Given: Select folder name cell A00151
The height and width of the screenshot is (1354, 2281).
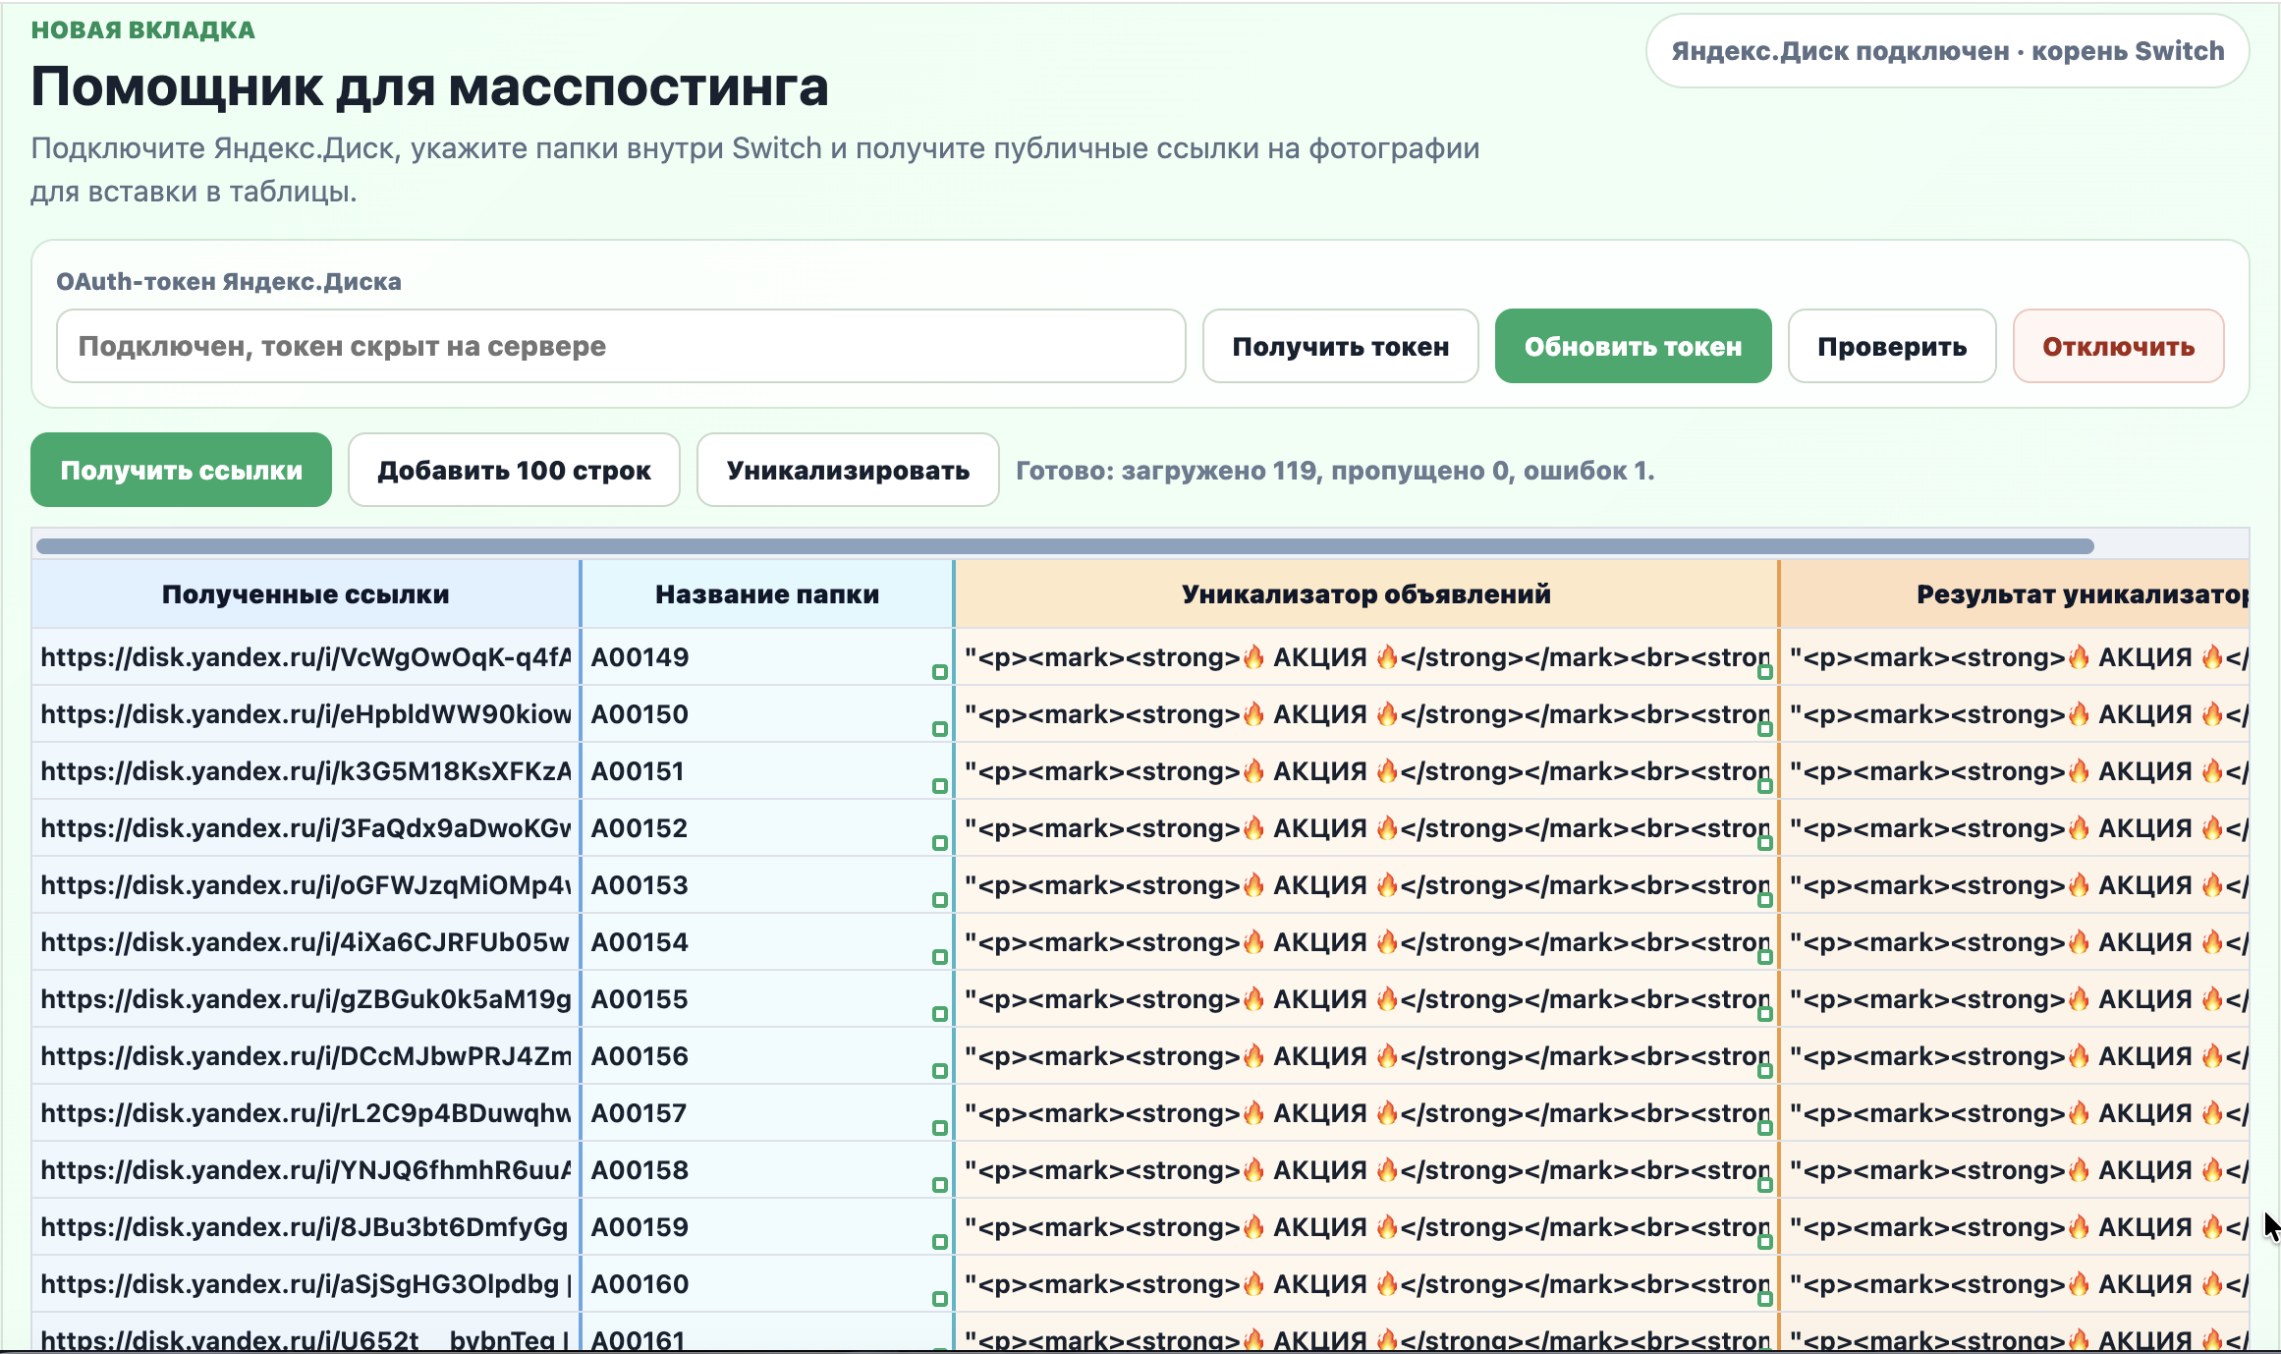Looking at the screenshot, I should [x=767, y=770].
